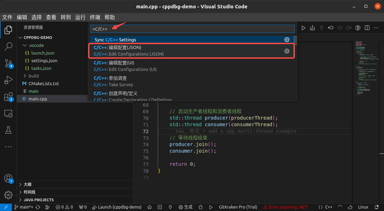The width and height of the screenshot is (384, 211).
Task: Open the Testing beaker icon
Action: (x=8, y=130)
